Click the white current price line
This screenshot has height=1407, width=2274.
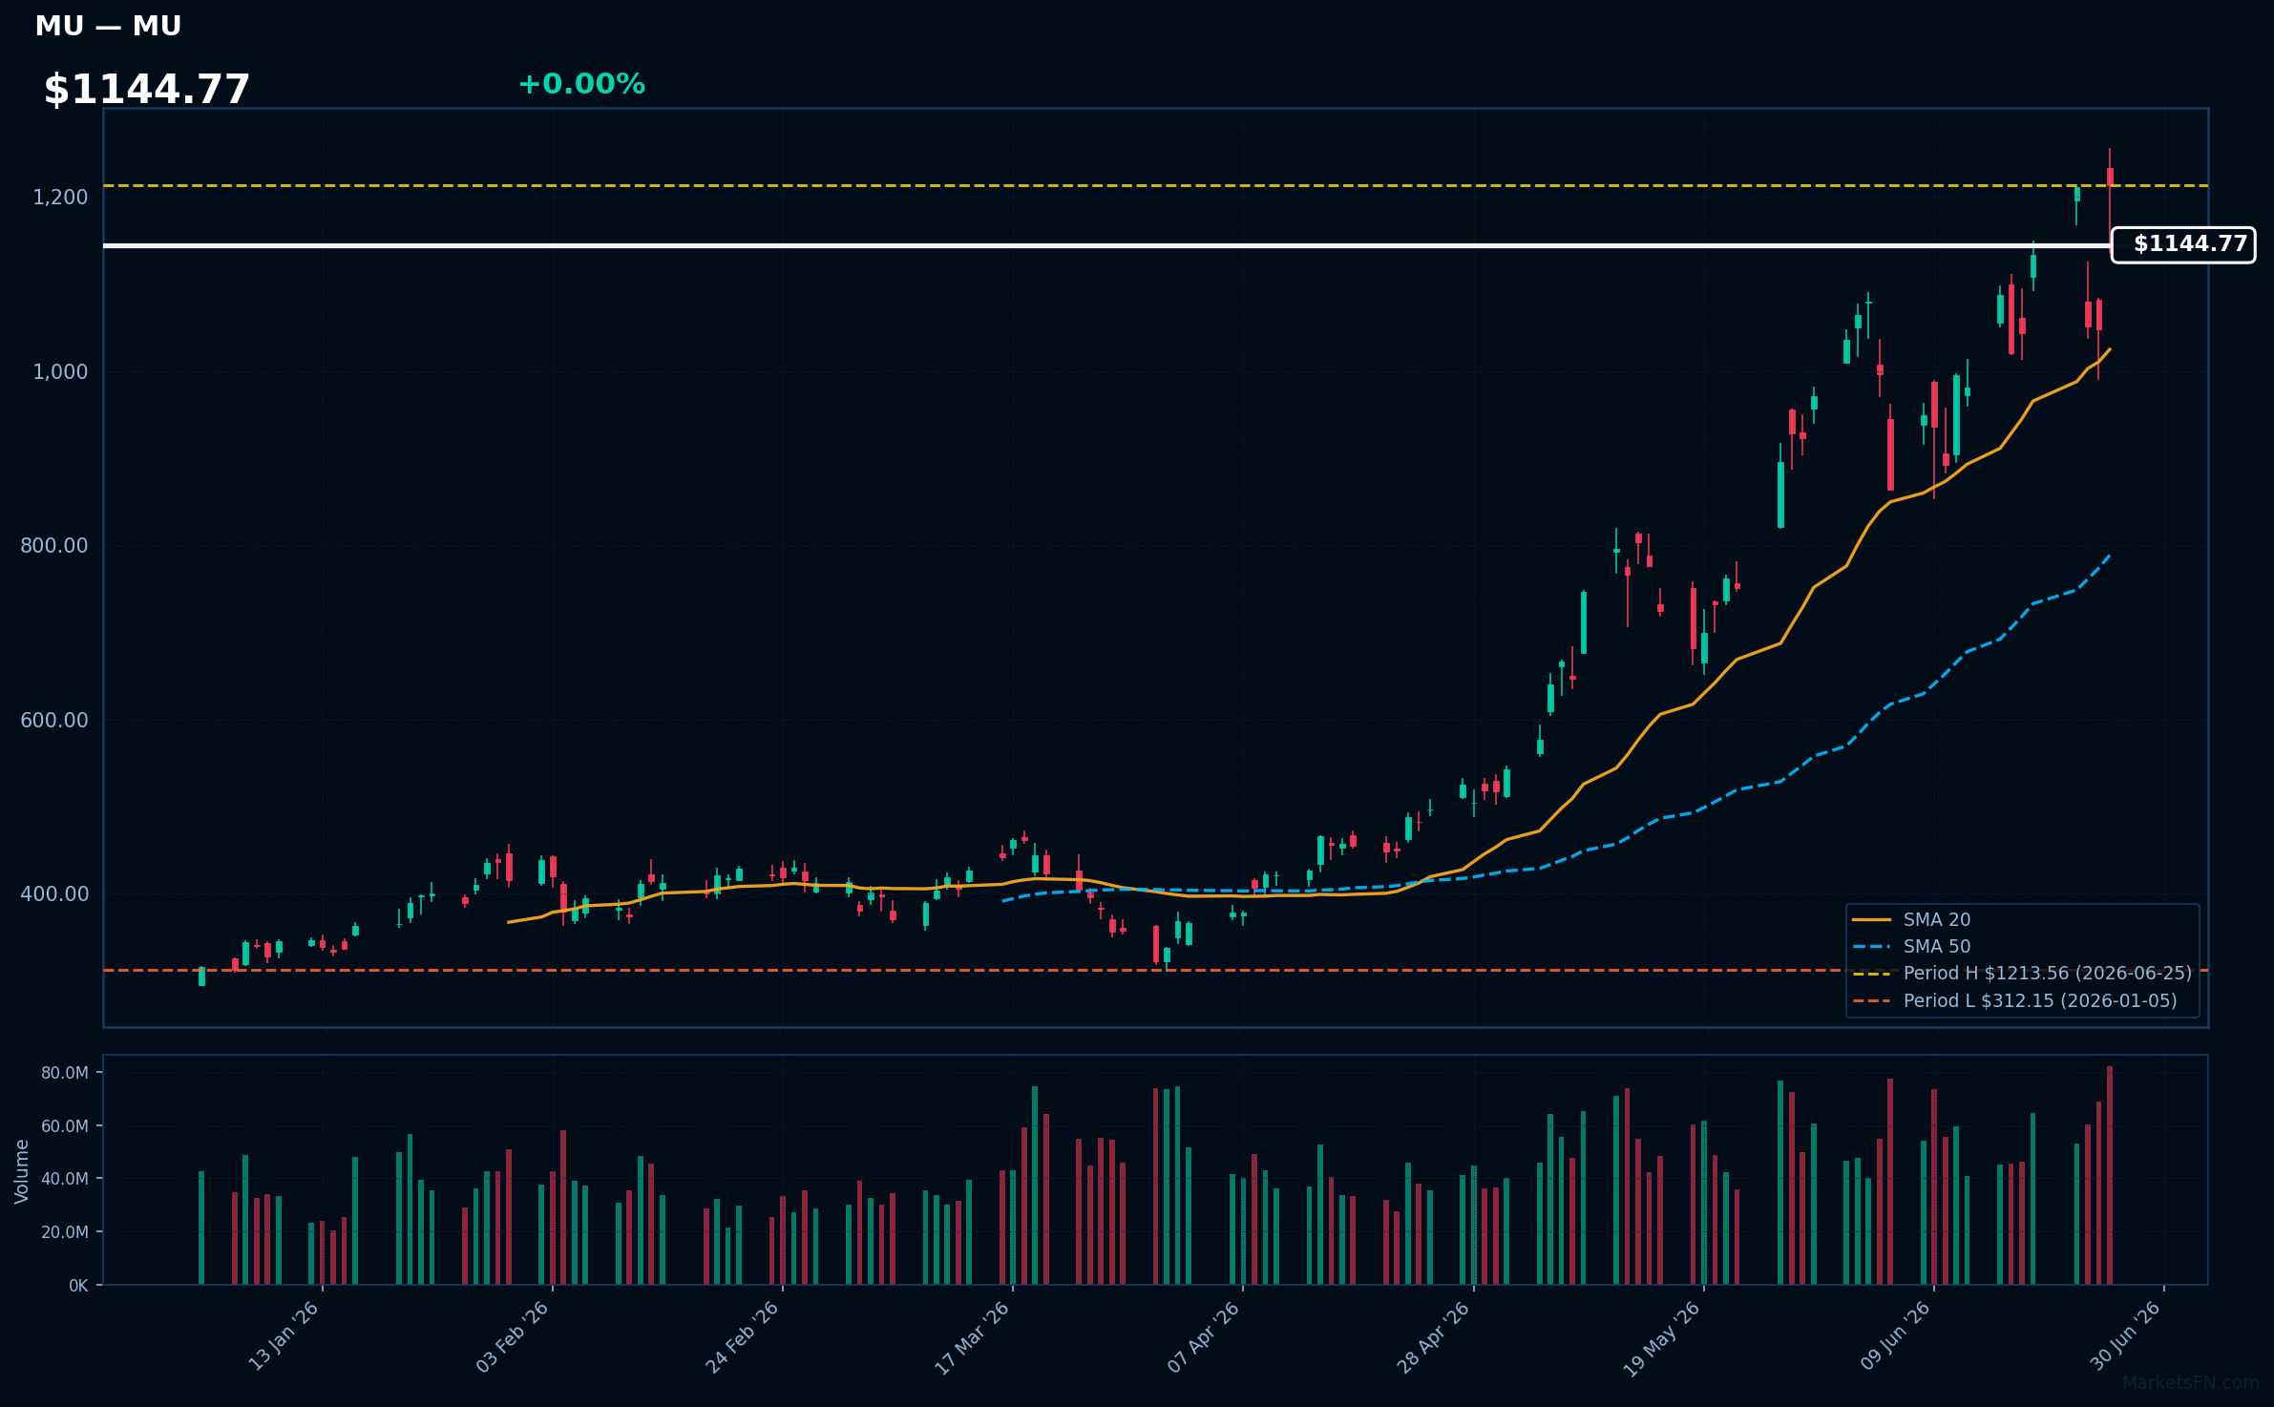click(x=1107, y=245)
